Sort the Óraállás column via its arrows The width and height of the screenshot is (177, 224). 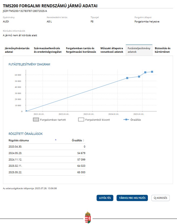click(x=84, y=141)
